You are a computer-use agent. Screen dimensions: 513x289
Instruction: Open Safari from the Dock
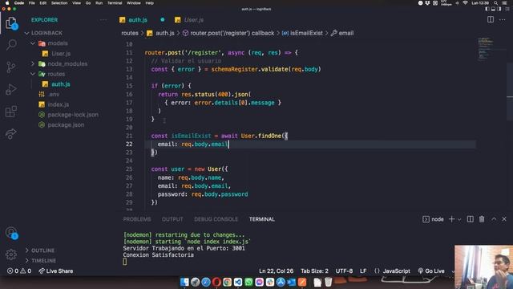(x=206, y=282)
